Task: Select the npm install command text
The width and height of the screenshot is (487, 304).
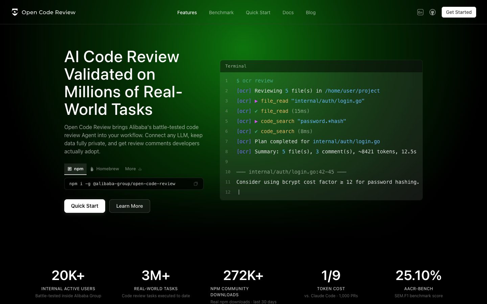Action: coord(122,184)
